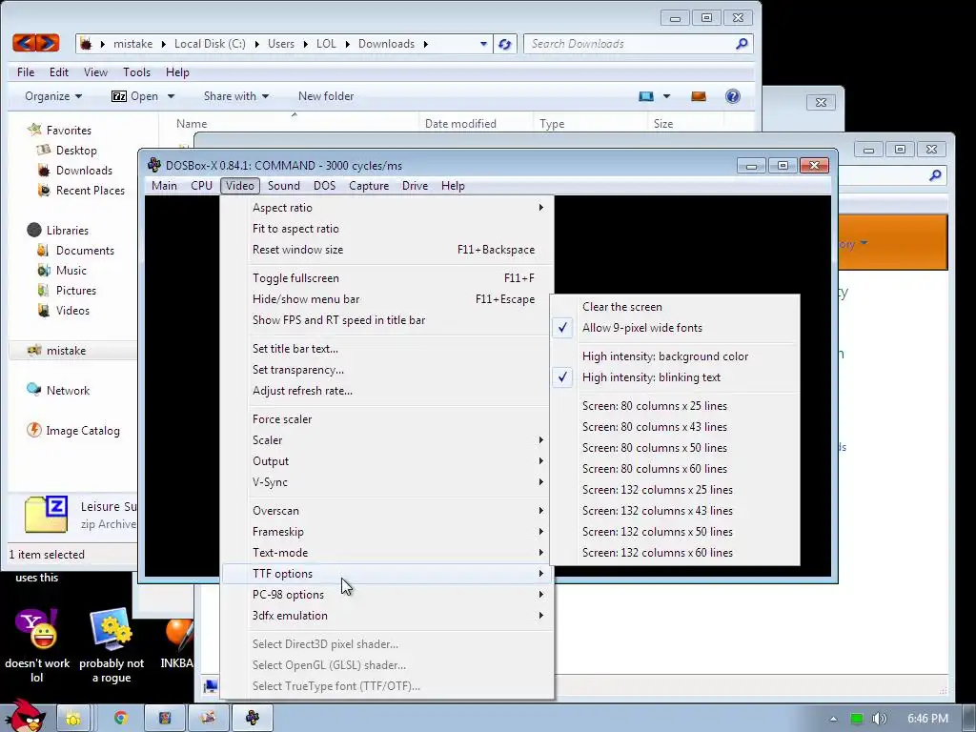This screenshot has height=732, width=976.
Task: Toggle Allow 9-pixel wide fonts option
Action: 674,328
